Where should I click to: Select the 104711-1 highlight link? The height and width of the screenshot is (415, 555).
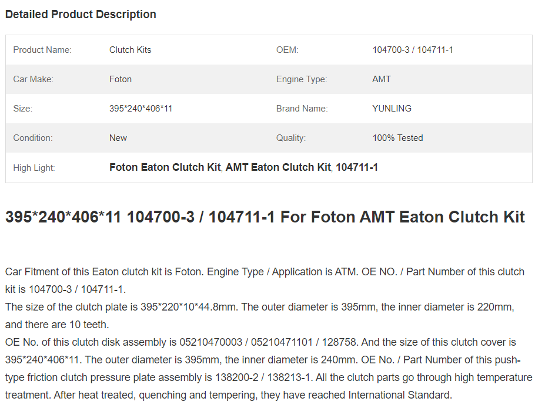click(357, 167)
